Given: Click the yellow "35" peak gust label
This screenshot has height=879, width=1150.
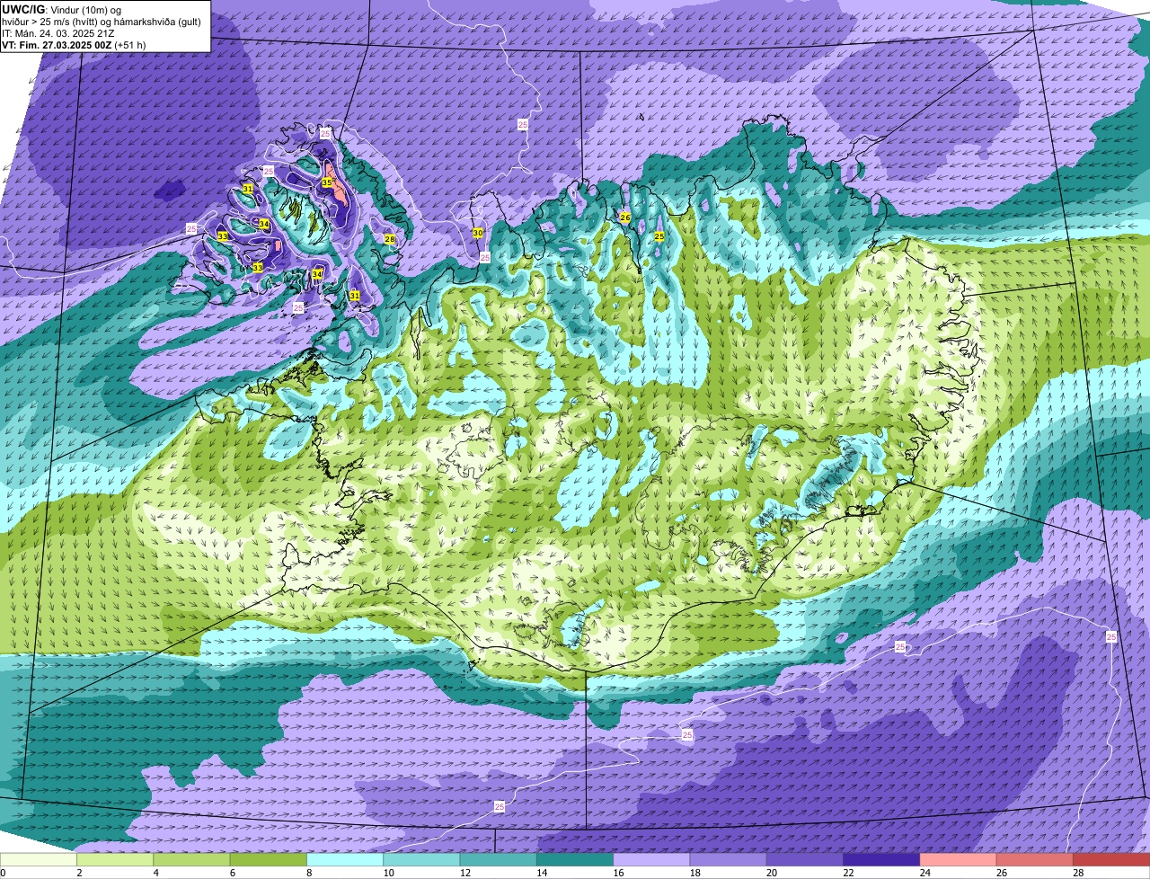Looking at the screenshot, I should [327, 182].
